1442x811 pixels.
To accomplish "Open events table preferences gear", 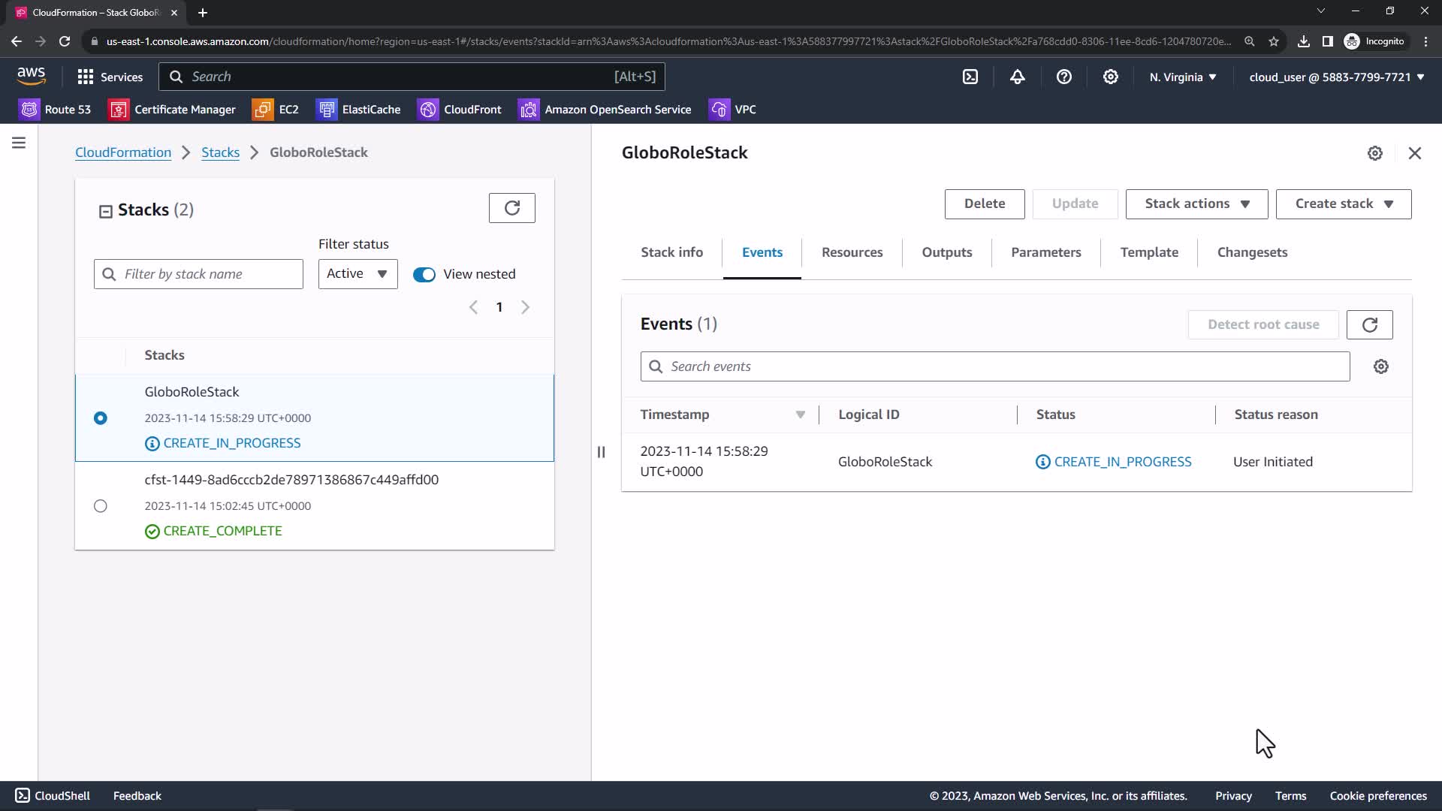I will pos(1380,366).
